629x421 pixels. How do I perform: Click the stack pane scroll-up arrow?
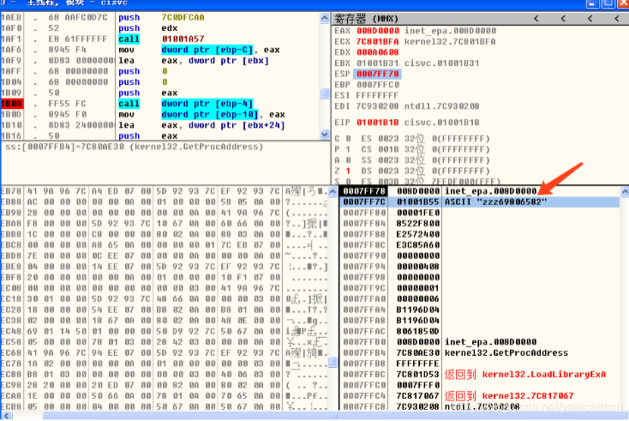624,192
